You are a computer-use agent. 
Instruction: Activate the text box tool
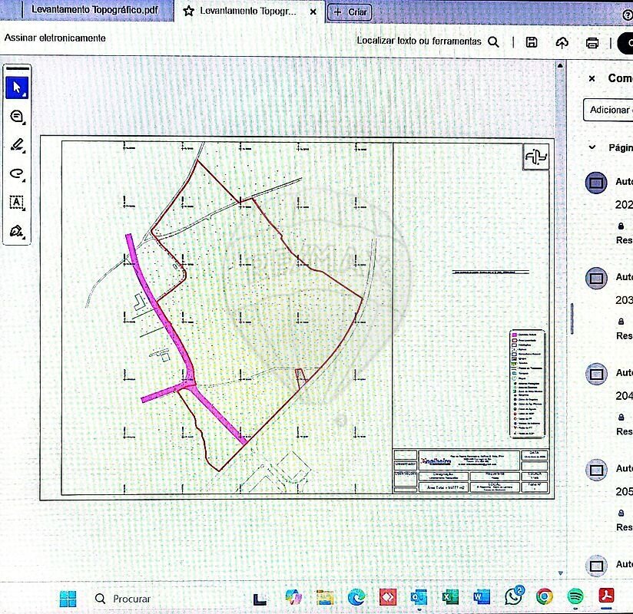17,203
